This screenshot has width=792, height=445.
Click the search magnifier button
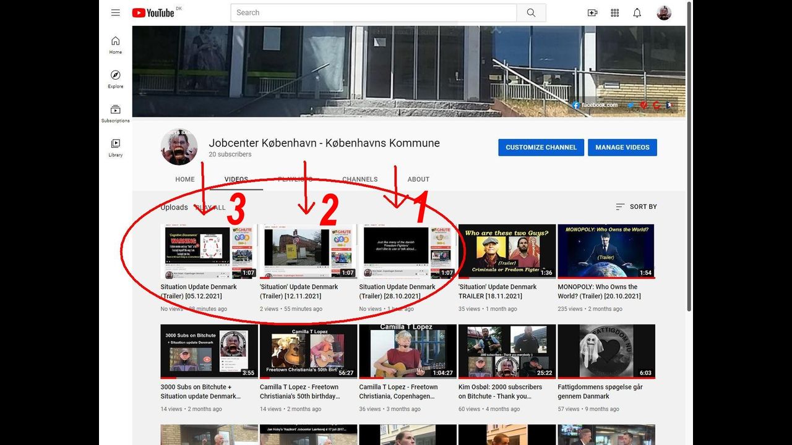pyautogui.click(x=531, y=13)
